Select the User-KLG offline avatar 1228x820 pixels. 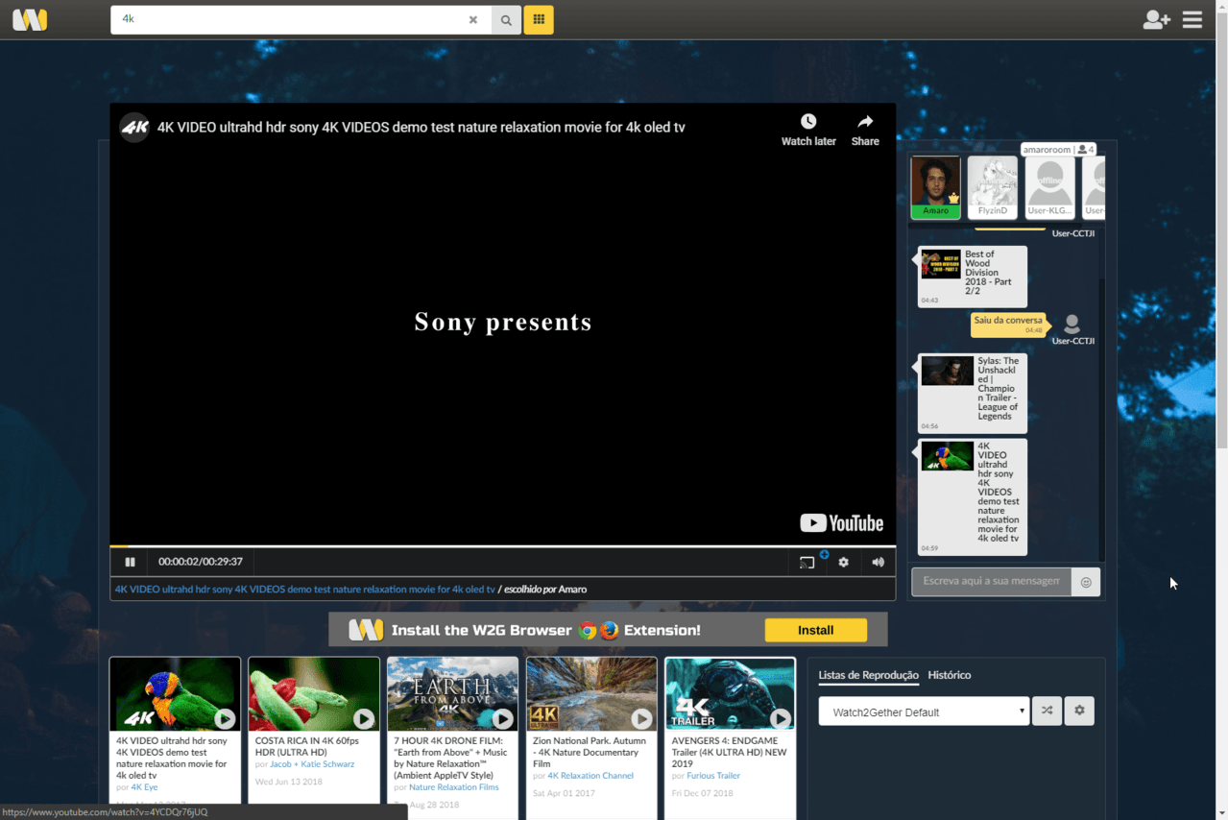1049,188
